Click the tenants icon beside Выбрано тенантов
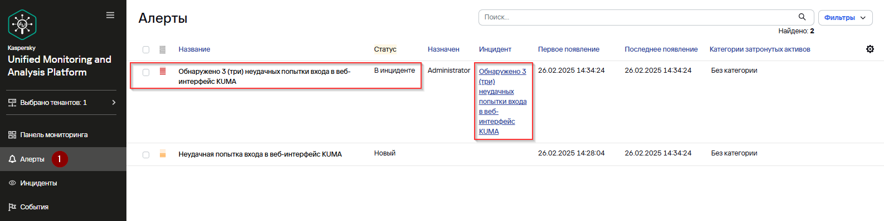The height and width of the screenshot is (221, 884). (12, 102)
